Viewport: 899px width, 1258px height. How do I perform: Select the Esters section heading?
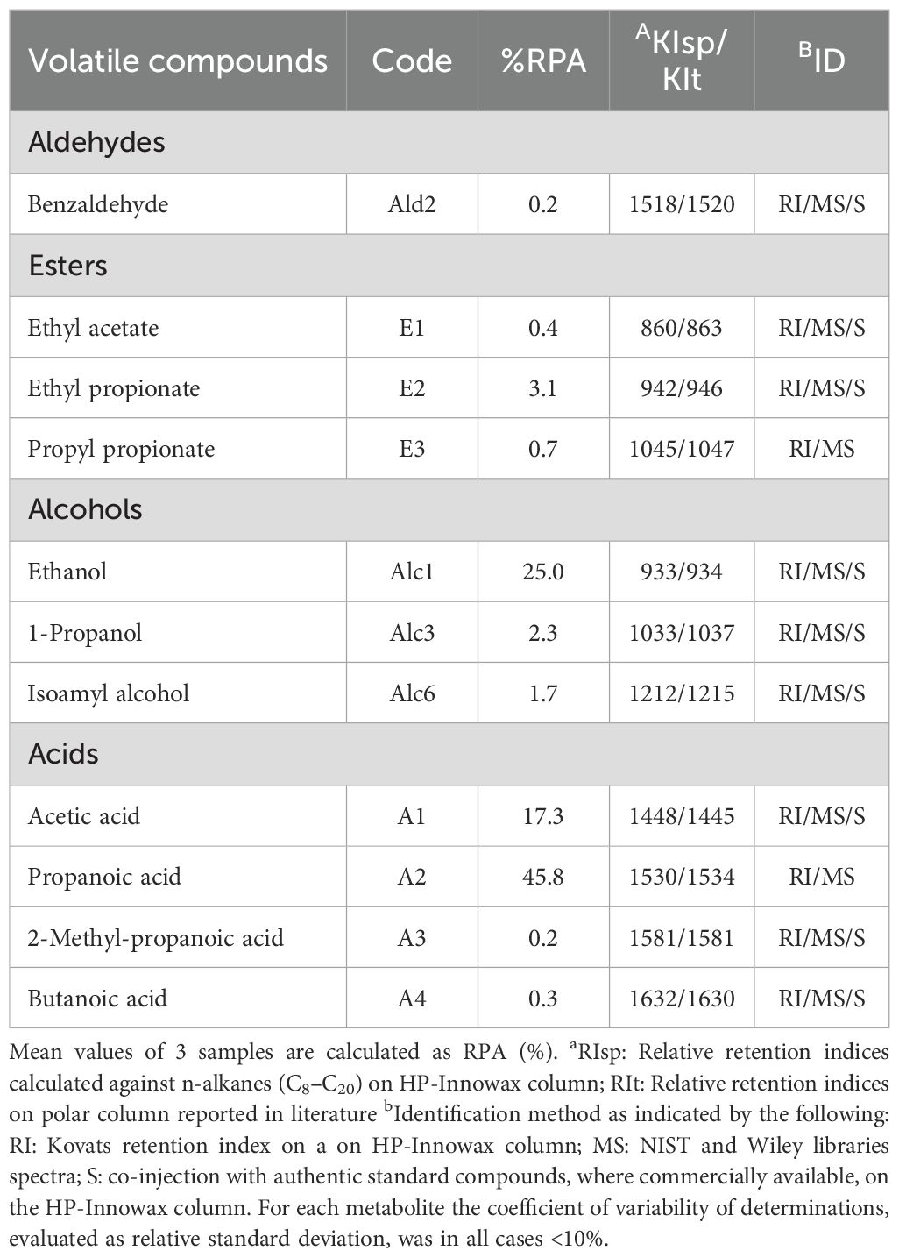click(67, 266)
